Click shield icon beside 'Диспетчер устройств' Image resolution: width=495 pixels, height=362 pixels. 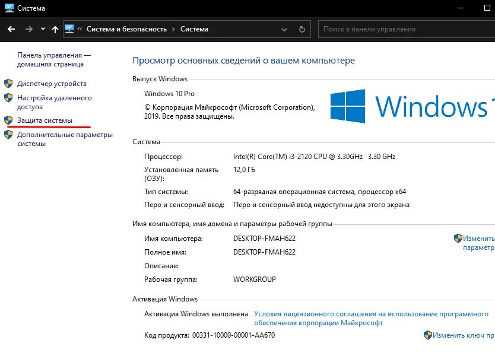pos(8,84)
